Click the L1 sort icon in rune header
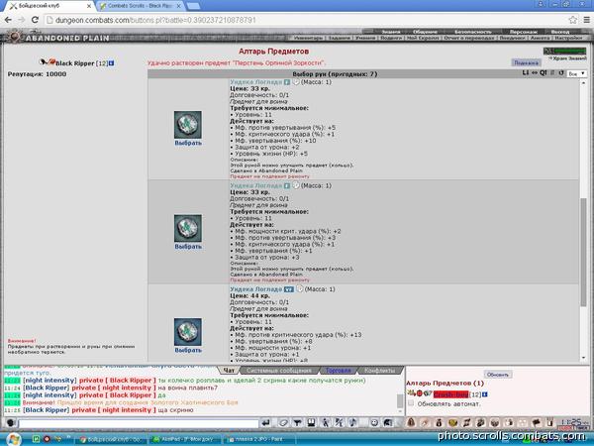Viewport: 594px width, 446px height. (526, 72)
